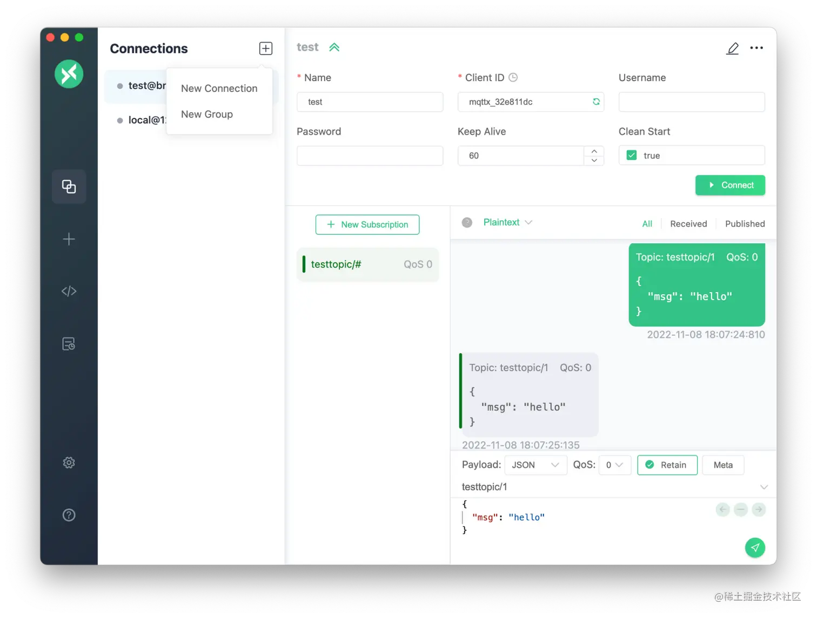Collapse the connection form with the double chevron

[x=334, y=47]
